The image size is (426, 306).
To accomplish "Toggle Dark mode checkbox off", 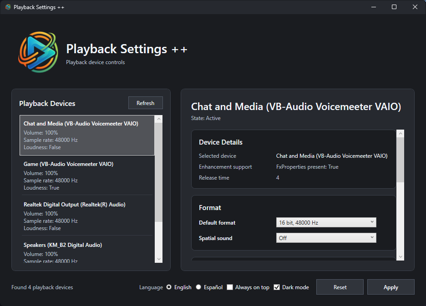I will coord(277,287).
